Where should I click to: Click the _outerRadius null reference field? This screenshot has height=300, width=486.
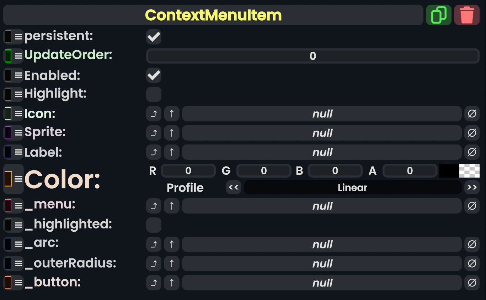(322, 264)
